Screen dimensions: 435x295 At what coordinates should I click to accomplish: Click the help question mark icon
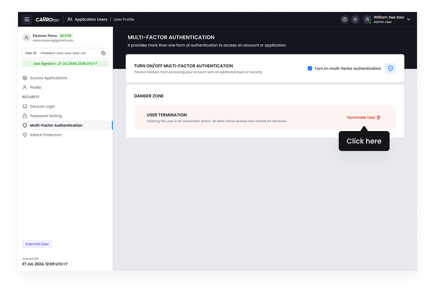344,19
